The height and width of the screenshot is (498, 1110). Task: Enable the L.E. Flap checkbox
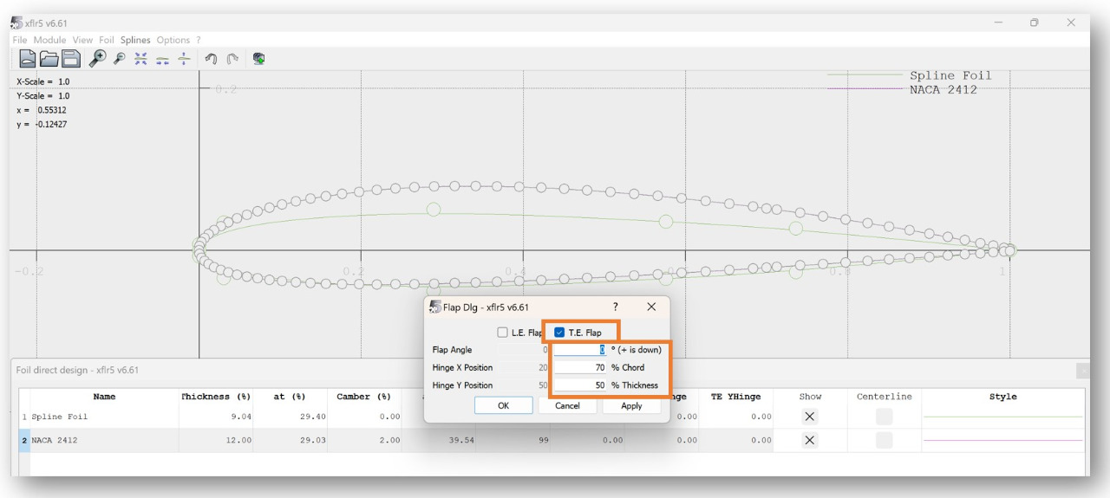click(503, 333)
